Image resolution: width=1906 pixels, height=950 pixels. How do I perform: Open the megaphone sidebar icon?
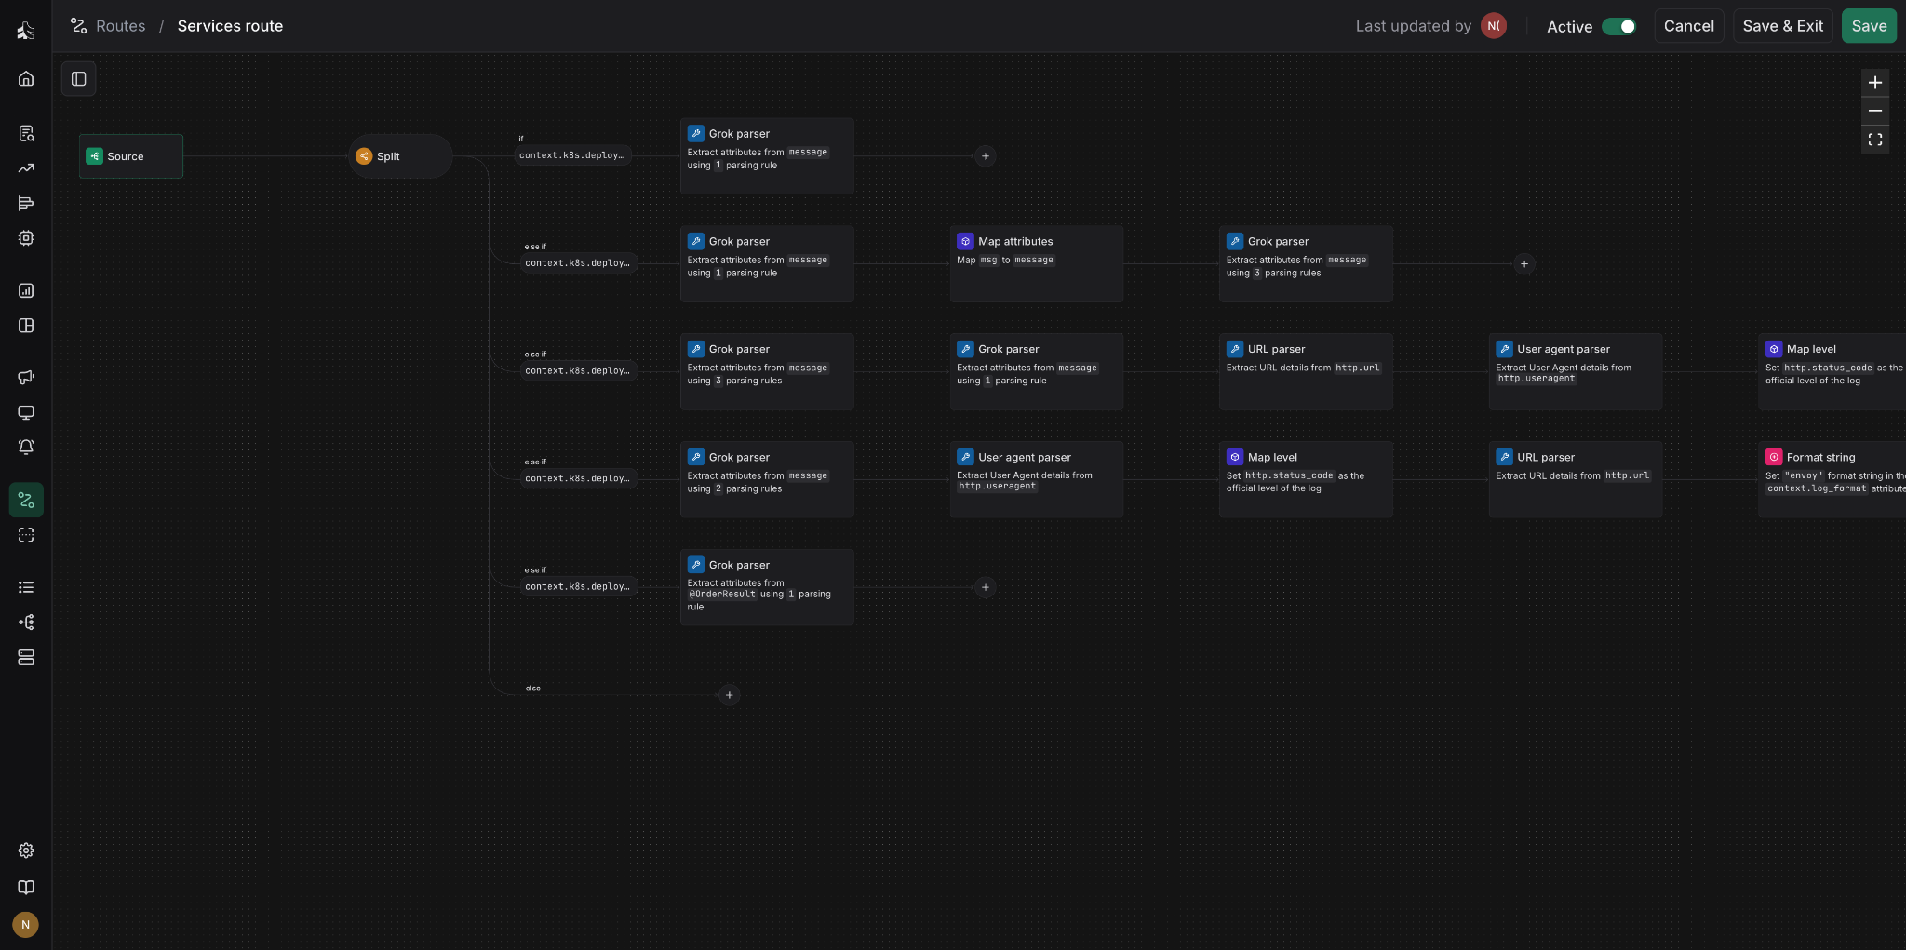[x=26, y=377]
